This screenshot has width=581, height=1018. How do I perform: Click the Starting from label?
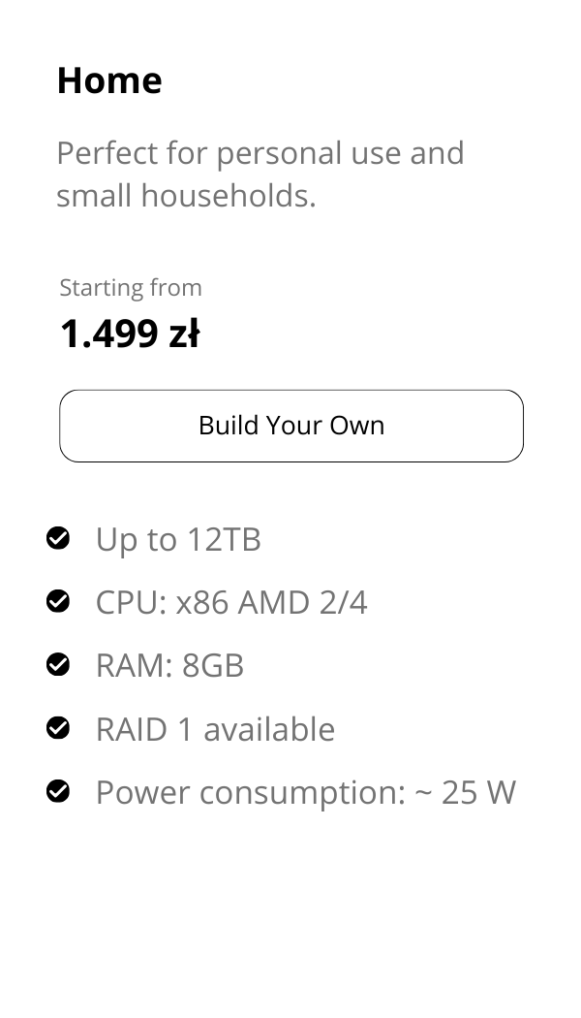click(x=131, y=288)
